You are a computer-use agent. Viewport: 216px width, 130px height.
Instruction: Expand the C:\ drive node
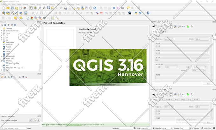[1, 35]
